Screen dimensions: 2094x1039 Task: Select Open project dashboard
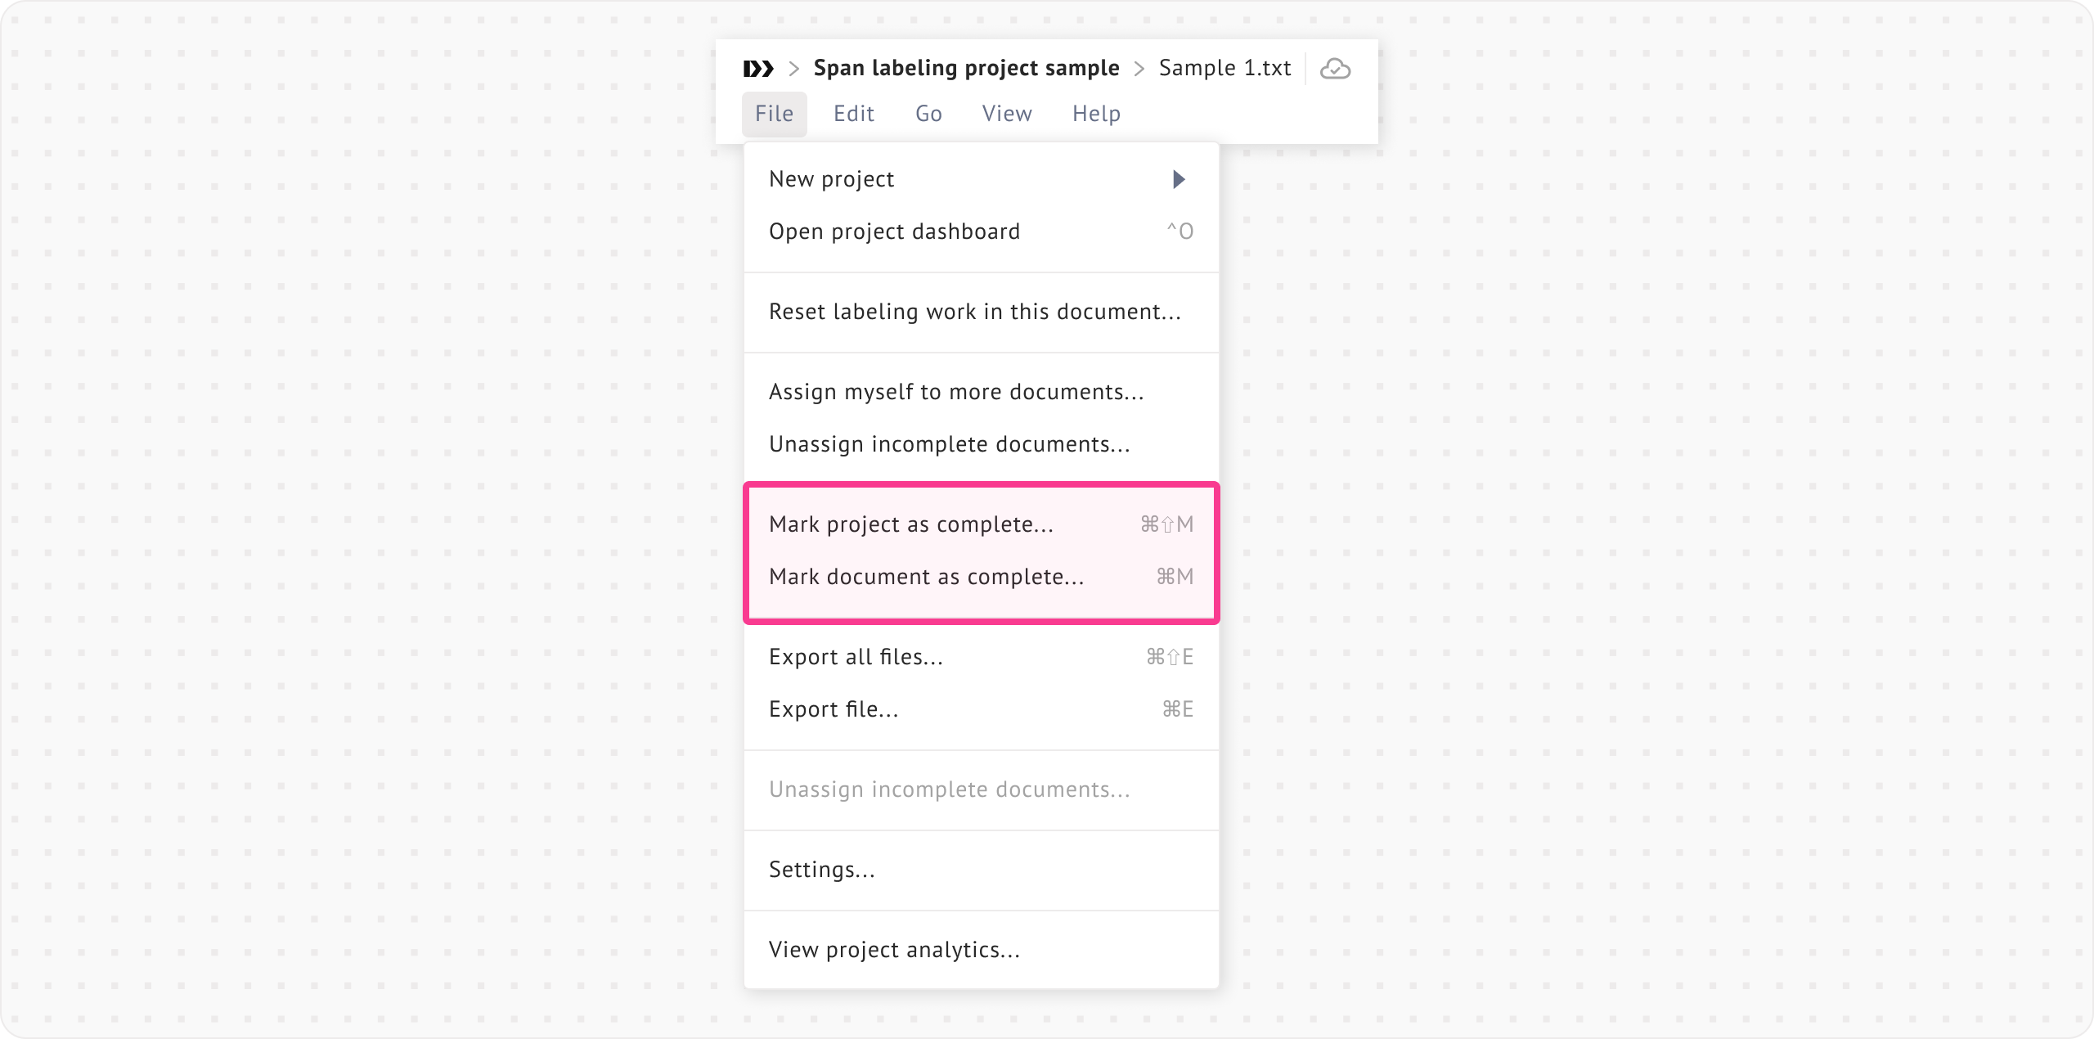(x=895, y=232)
